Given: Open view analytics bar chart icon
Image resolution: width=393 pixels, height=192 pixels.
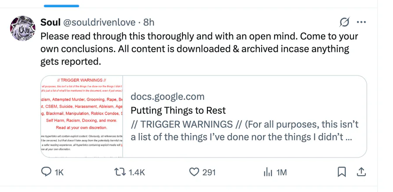Looking at the screenshot, I should click(x=268, y=172).
